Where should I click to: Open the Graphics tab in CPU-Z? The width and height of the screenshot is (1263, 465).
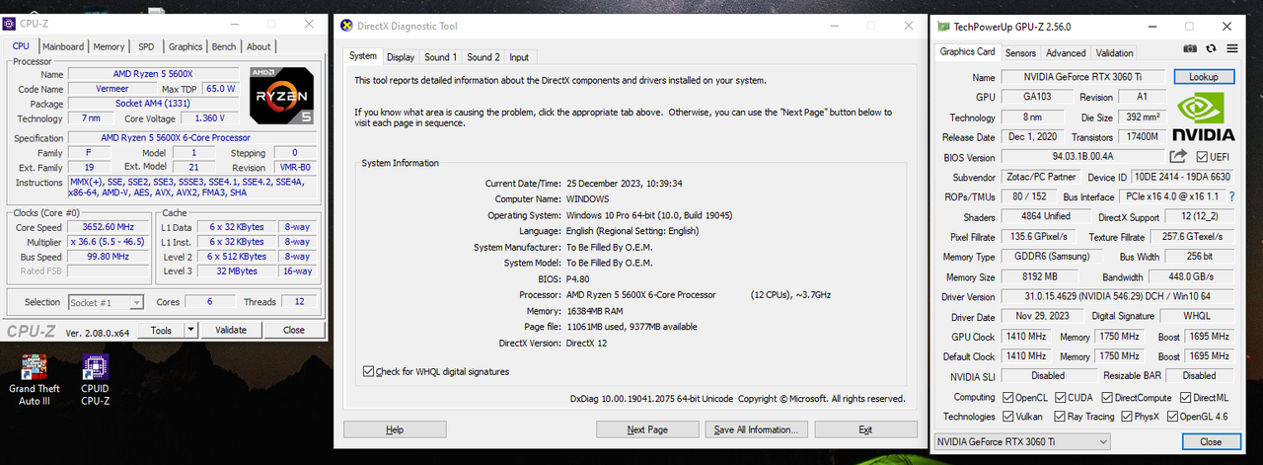tap(186, 46)
